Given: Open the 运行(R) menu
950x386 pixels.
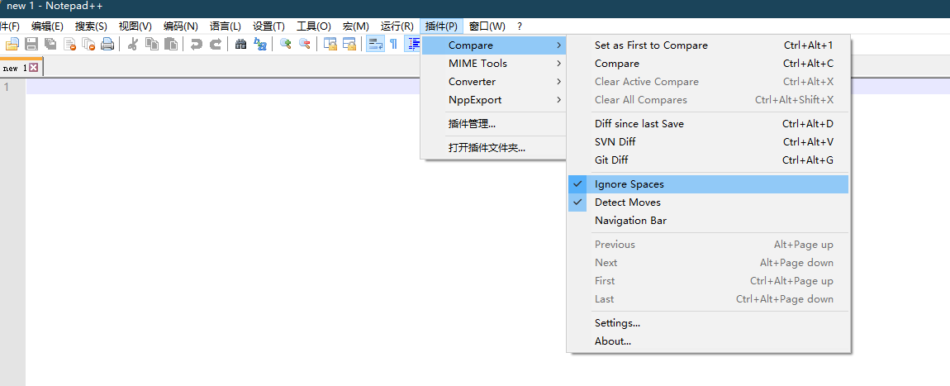Looking at the screenshot, I should (x=397, y=26).
